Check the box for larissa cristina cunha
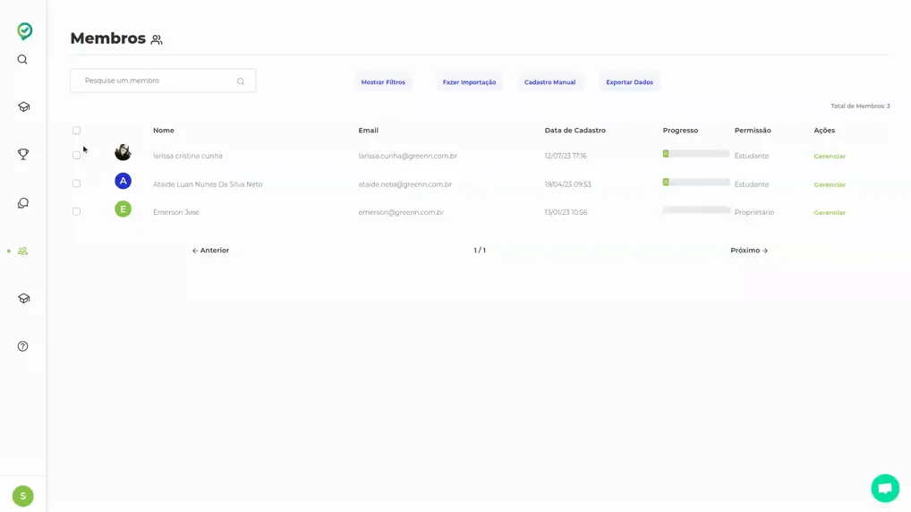This screenshot has height=512, width=911. [x=77, y=155]
